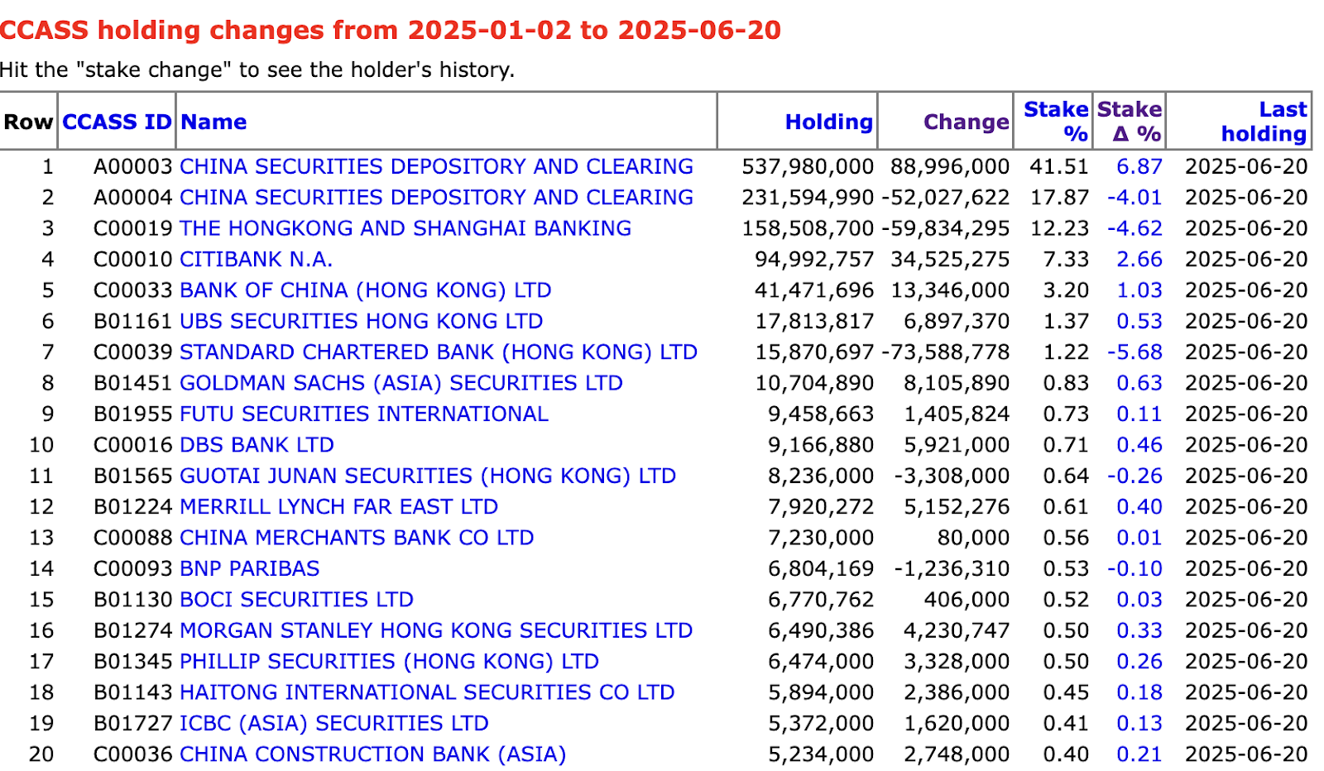Screen dimensions: 1324x771
Task: Select stake percentage 41.51 cell
Action: click(1059, 166)
